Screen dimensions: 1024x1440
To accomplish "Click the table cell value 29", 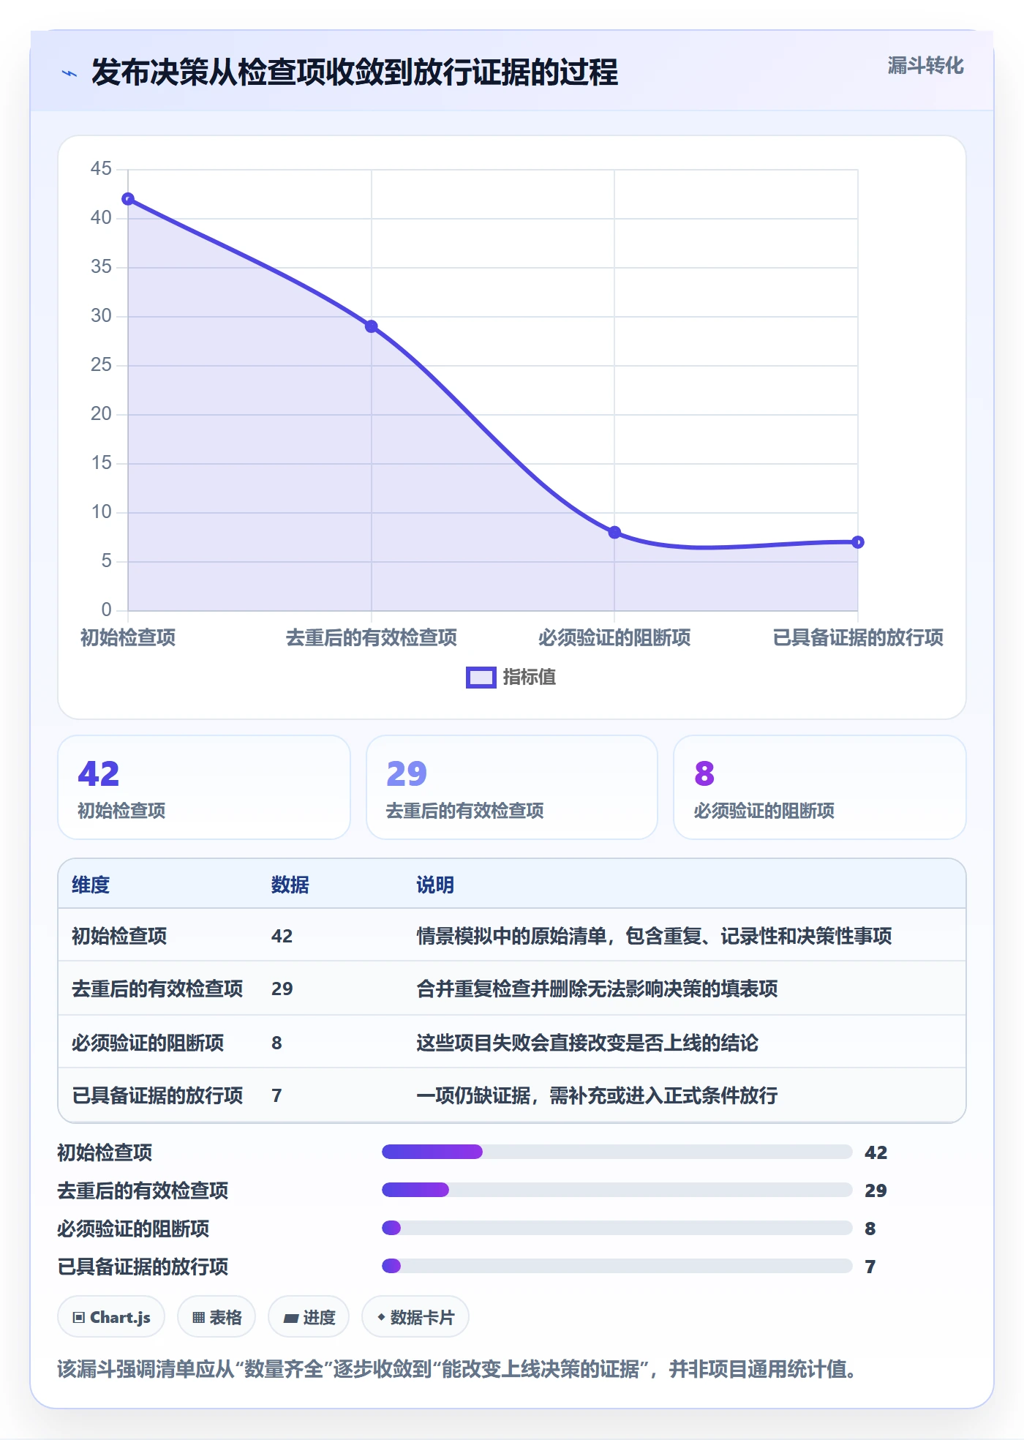I will [282, 989].
